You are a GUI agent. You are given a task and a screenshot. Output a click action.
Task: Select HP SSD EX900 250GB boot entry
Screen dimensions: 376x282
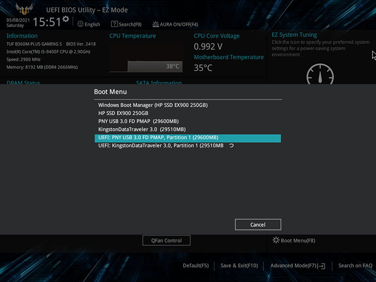pyautogui.click(x=188, y=113)
